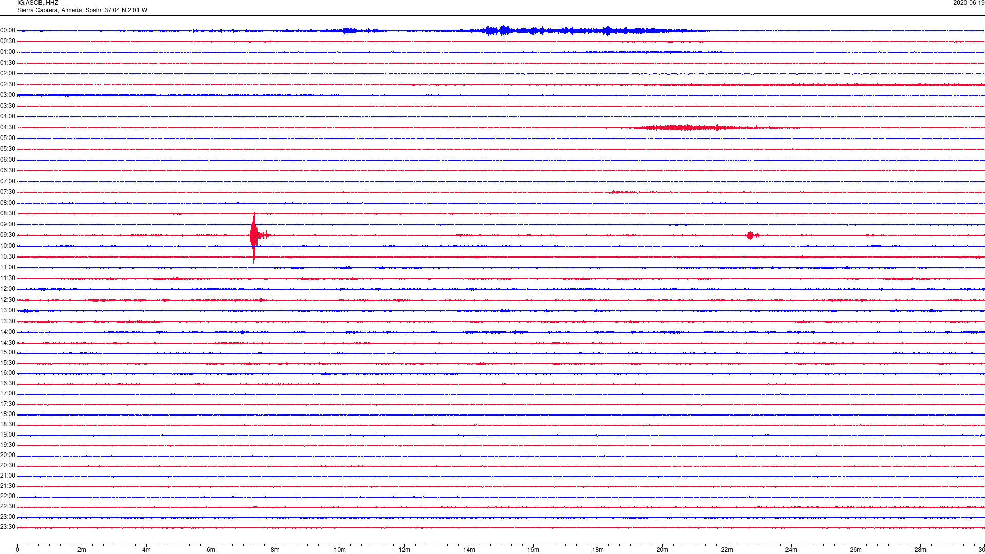Viewport: 985px width, 554px height.
Task: Click the 26m tick label on time axis
Action: (x=856, y=550)
